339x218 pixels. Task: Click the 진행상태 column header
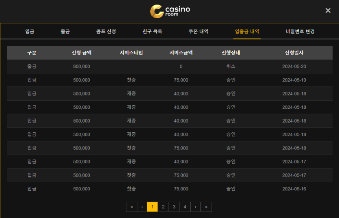point(231,53)
